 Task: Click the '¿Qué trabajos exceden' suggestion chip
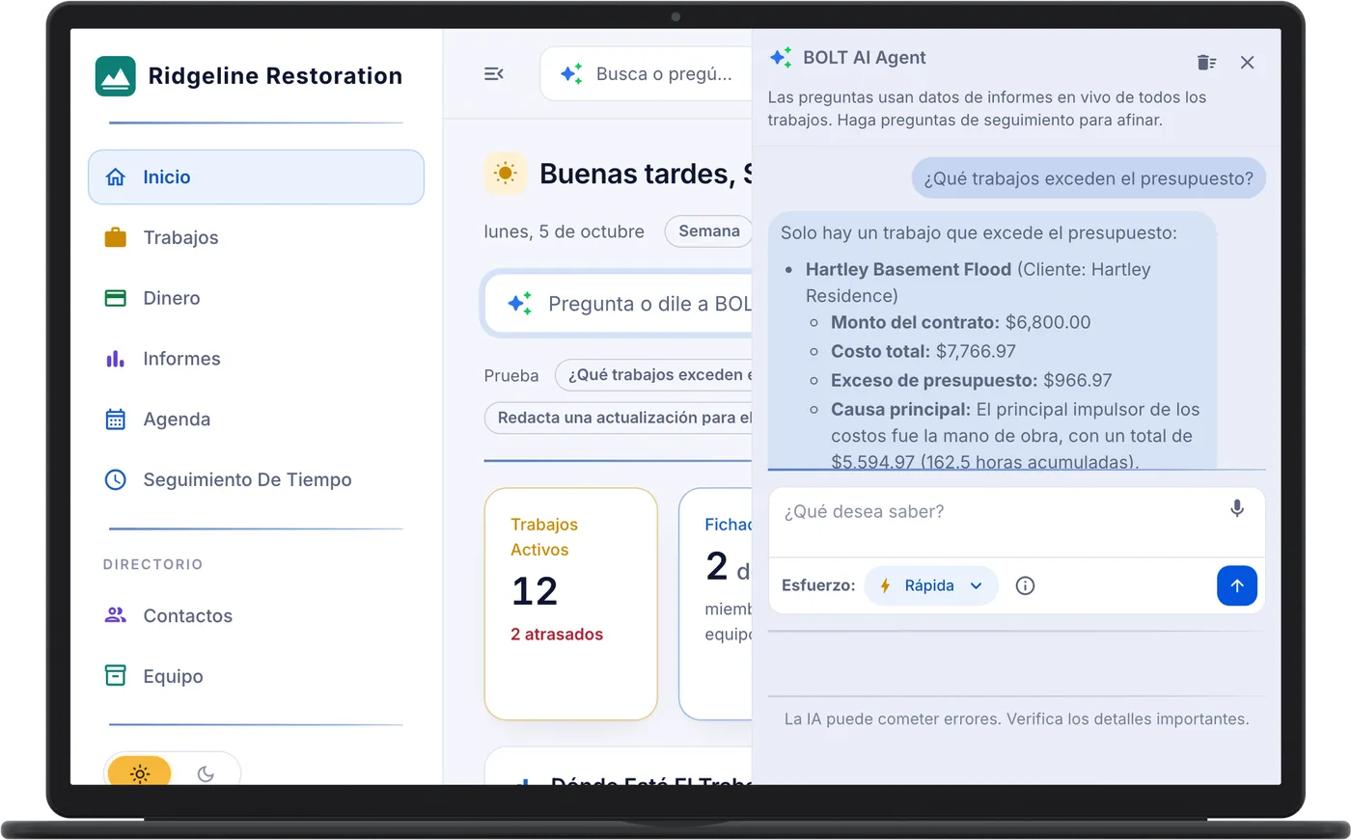(x=653, y=375)
